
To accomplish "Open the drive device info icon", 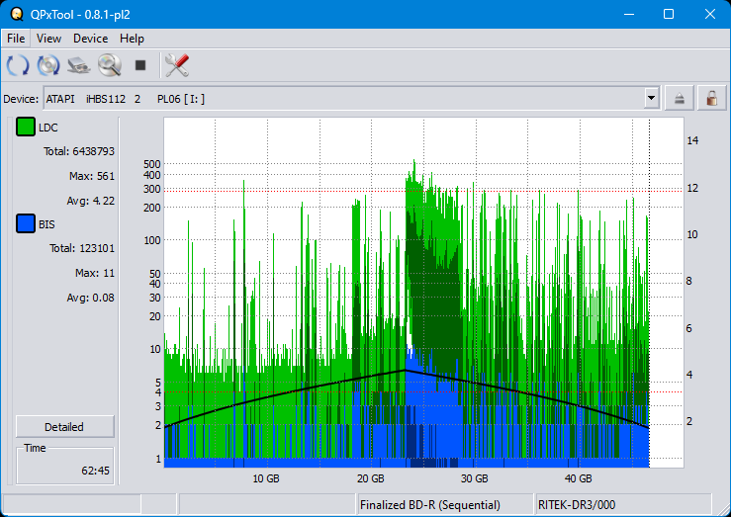I will [x=79, y=66].
